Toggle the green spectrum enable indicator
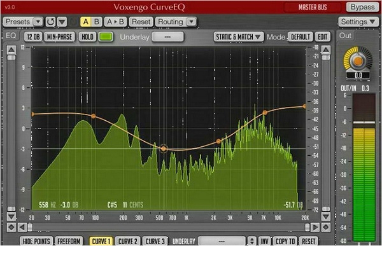 tap(106, 37)
